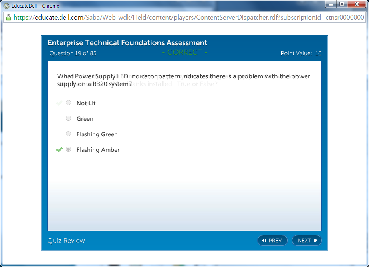
Task: Select the Not Lit radio button
Action: point(68,103)
